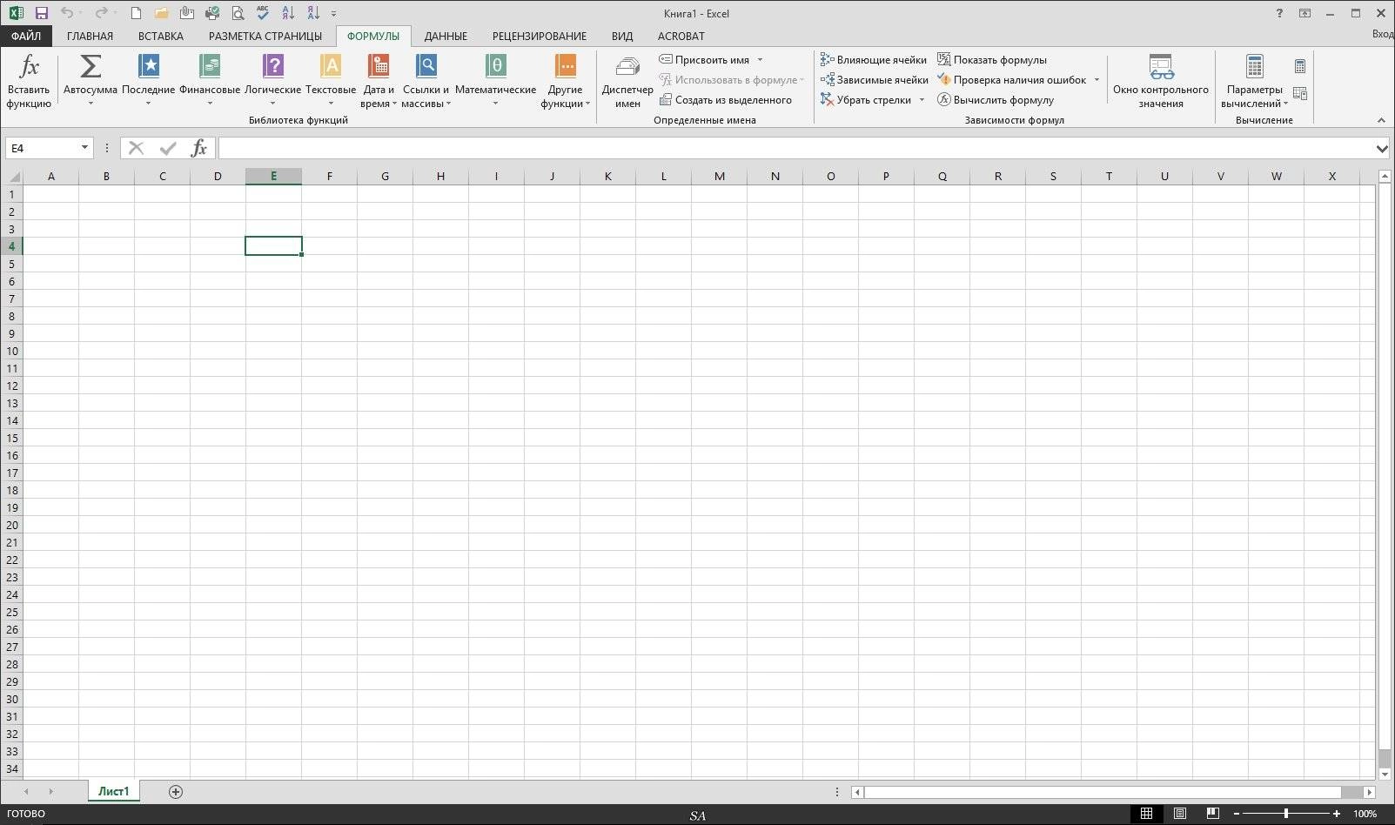The image size is (1395, 825).
Task: Switch to the ВСТАВКА tab
Action: click(x=160, y=37)
